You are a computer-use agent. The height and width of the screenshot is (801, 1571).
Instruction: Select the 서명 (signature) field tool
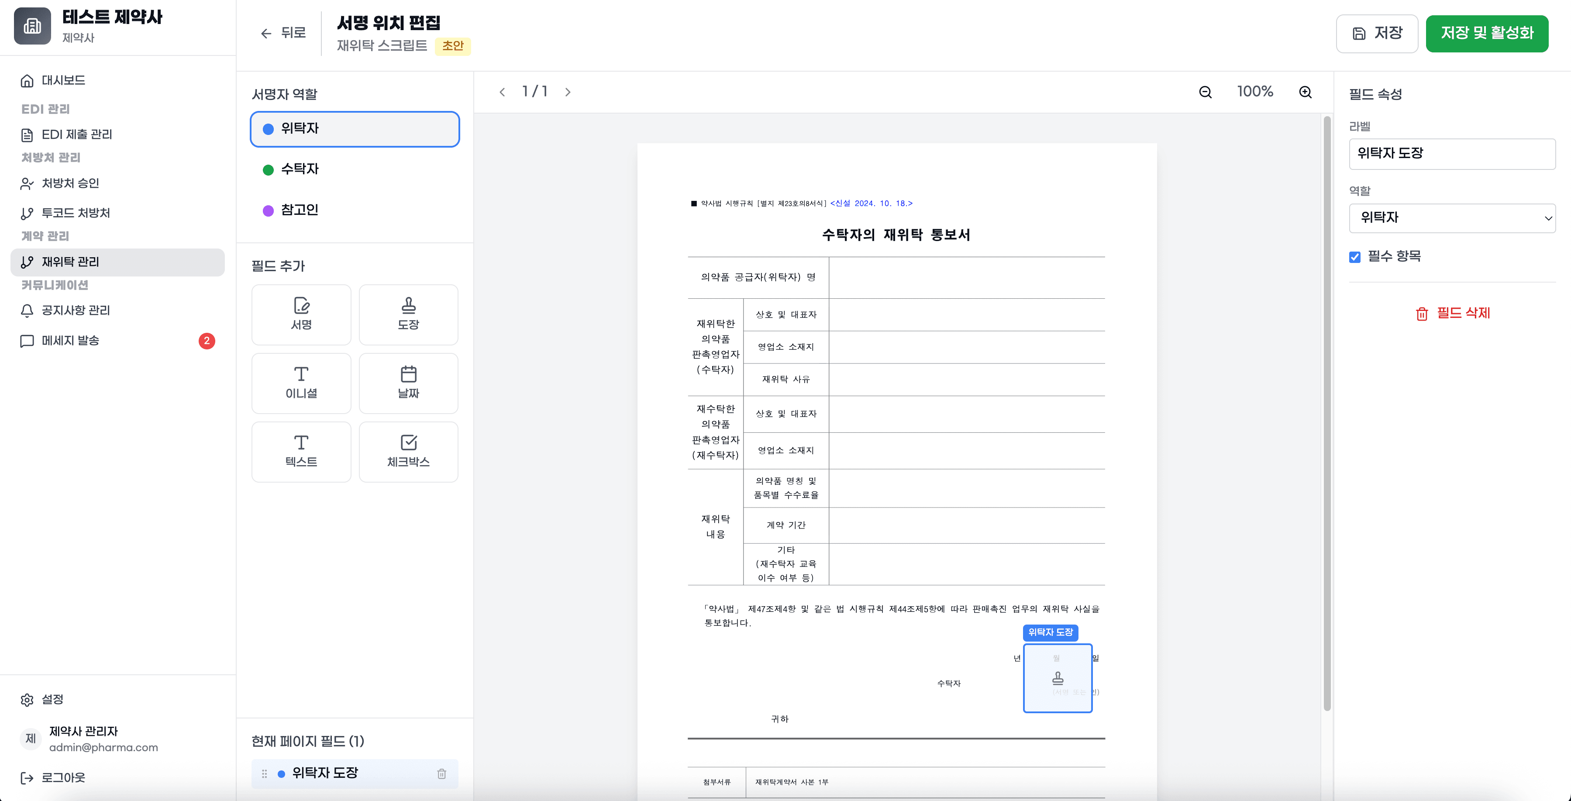[x=301, y=315]
